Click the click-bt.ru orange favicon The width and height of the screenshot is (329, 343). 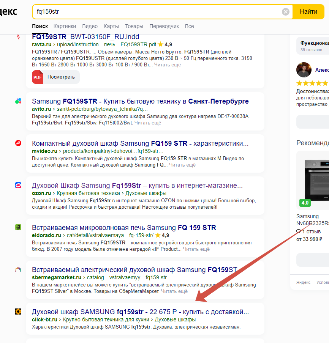tap(18, 312)
